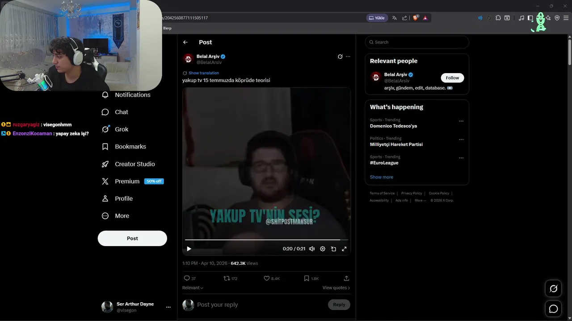
Task: Open options for Domenico Tedesco'ya trend
Action: point(461,121)
